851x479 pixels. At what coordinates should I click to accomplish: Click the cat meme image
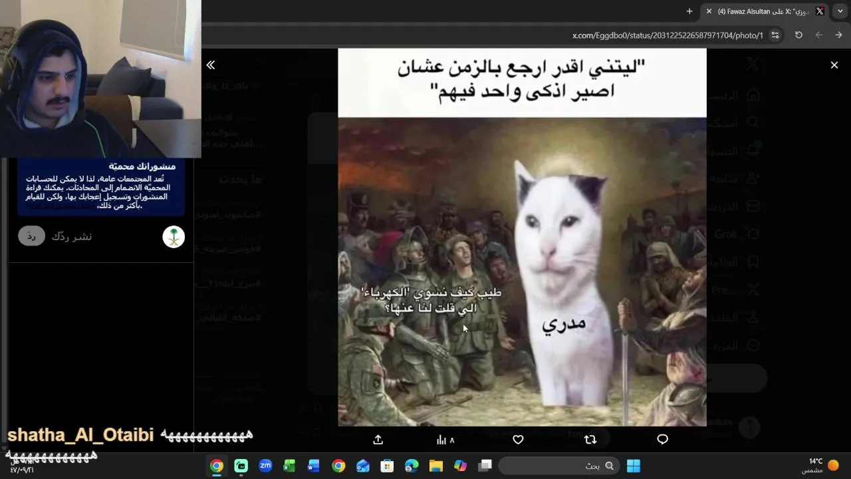[x=522, y=237]
